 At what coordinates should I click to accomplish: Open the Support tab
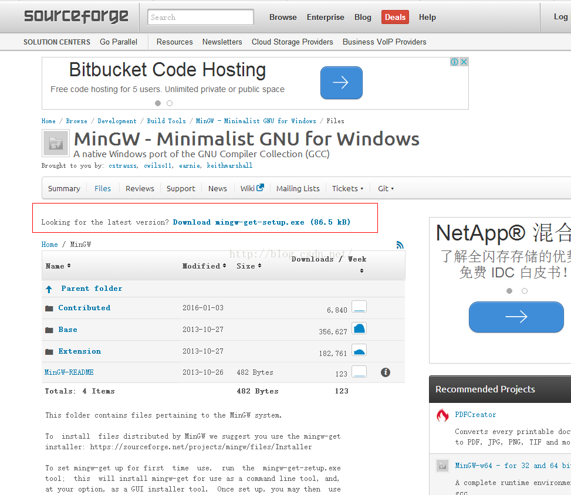pos(181,188)
